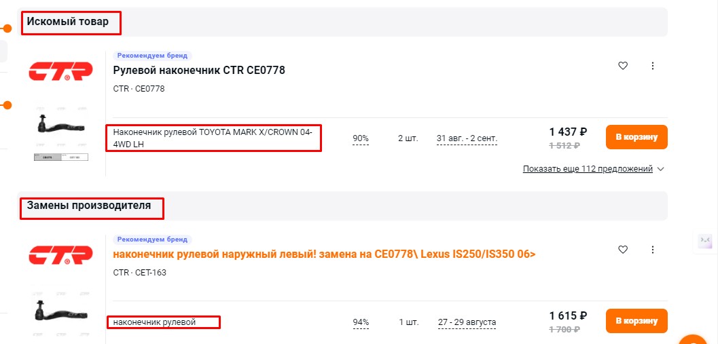Viewport: 718px width, 344px height.
Task: Open orange 'наконечник рулевой наружный левый' link
Action: click(324, 254)
